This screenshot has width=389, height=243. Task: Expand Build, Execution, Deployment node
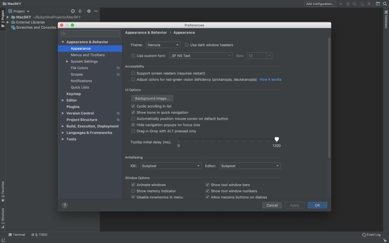(63, 126)
